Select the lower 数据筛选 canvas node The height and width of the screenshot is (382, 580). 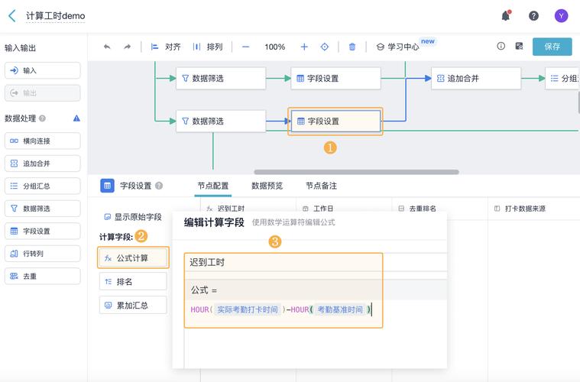tap(221, 121)
